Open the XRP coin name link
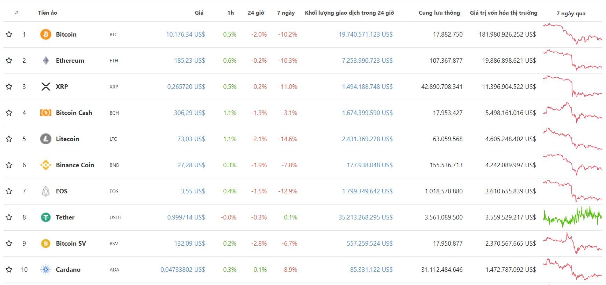Screen dimensions: 606x285 (x=62, y=86)
